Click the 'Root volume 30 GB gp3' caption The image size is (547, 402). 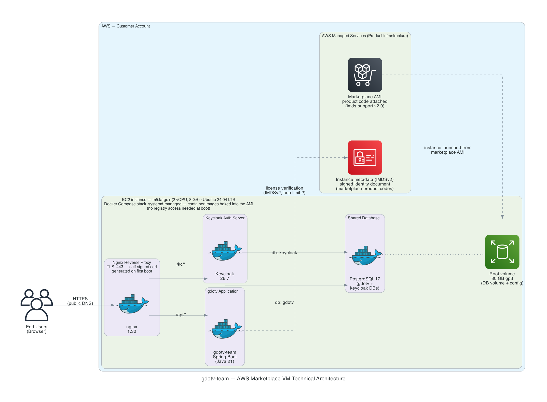pos(502,276)
